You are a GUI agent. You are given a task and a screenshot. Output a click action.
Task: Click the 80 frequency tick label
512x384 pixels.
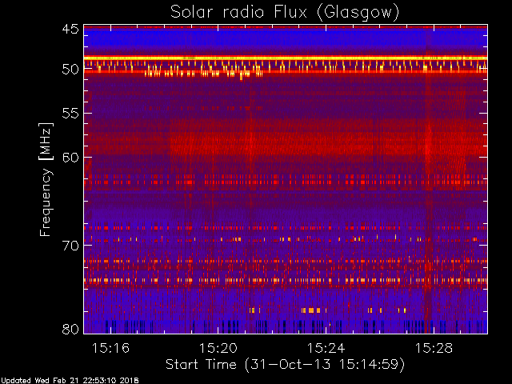[70, 329]
